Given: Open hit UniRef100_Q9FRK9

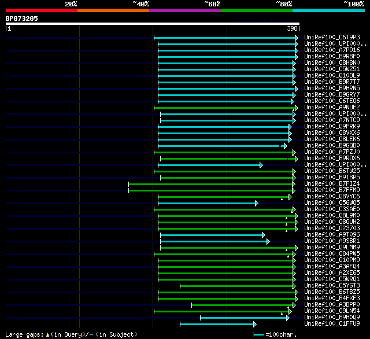Looking at the screenshot, I should coord(332,127).
